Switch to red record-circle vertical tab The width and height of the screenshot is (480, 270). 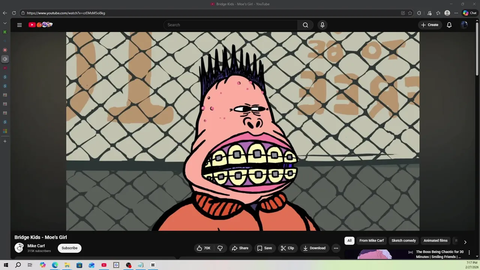pos(5,50)
